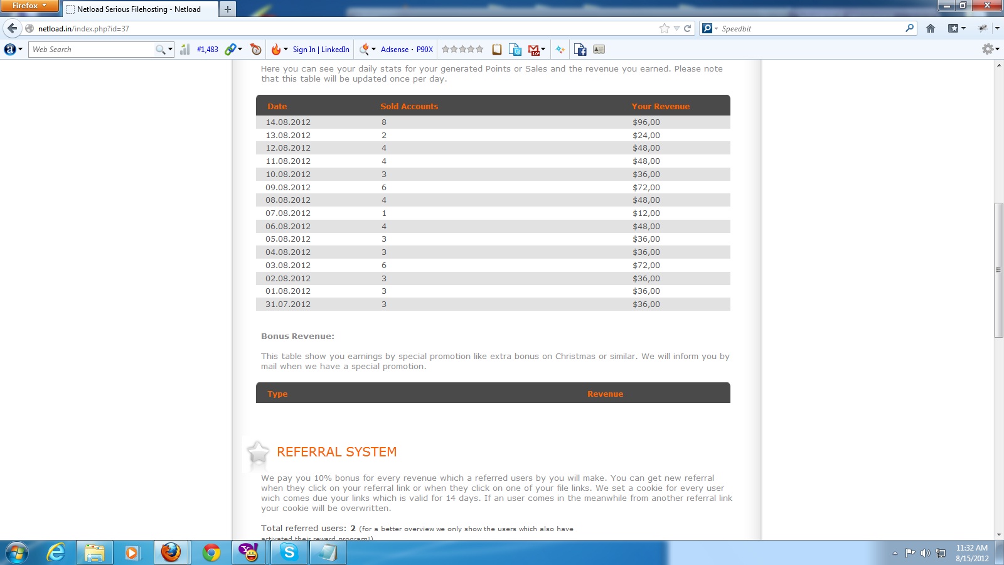This screenshot has height=565, width=1004.
Task: Click the bug add-on icon in toolbar
Action: [x=983, y=28]
